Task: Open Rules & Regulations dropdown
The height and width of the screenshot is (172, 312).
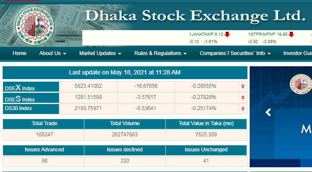Action: [160, 53]
